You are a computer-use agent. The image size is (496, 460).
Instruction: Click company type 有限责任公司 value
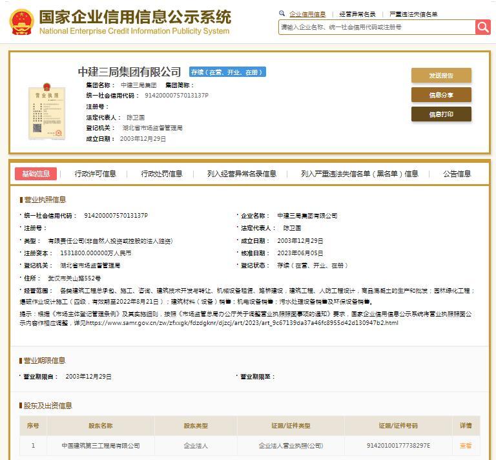pyautogui.click(x=110, y=241)
